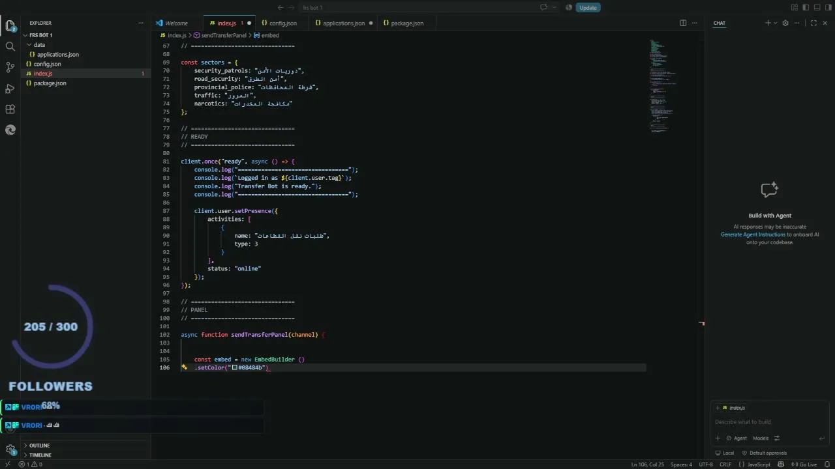Open chat settings gear

tap(785, 23)
